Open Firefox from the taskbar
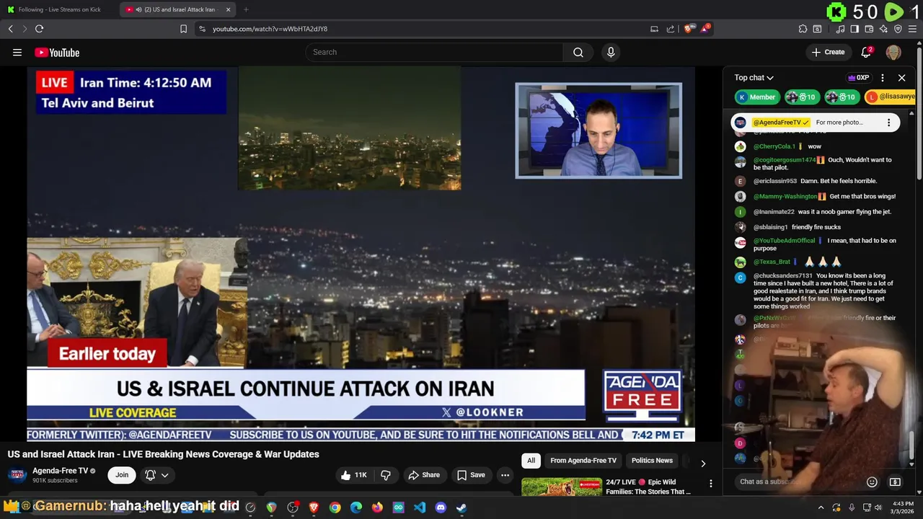Image resolution: width=923 pixels, height=519 pixels. [x=377, y=507]
